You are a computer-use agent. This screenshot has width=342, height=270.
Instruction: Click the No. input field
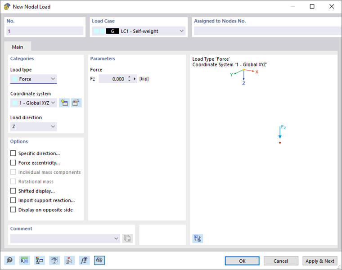(x=45, y=31)
